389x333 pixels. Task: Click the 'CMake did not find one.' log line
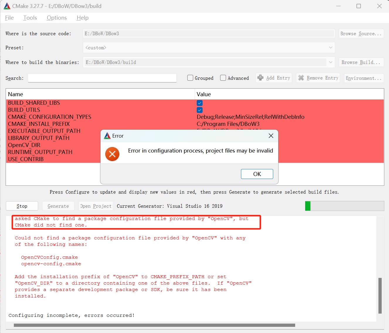(51, 225)
